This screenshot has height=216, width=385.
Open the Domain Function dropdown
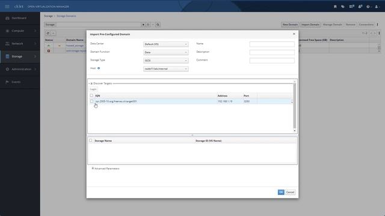[166, 52]
